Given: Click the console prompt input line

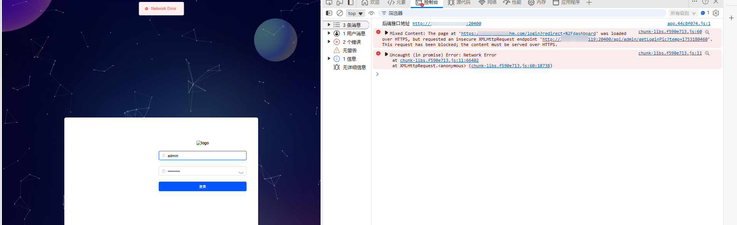Looking at the screenshot, I should pyautogui.click(x=547, y=74).
